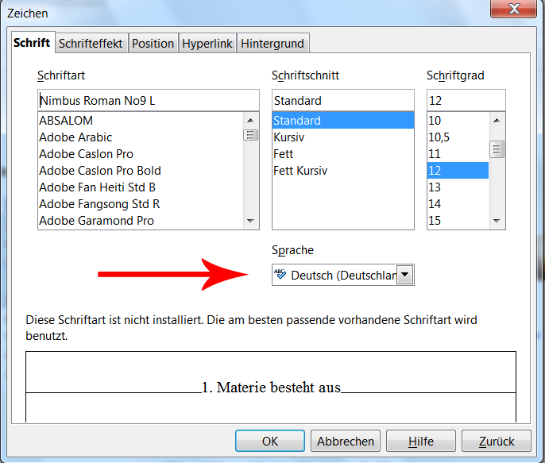This screenshot has height=463, width=545.
Task: Choose Fett Kursiv style
Action: coord(300,171)
